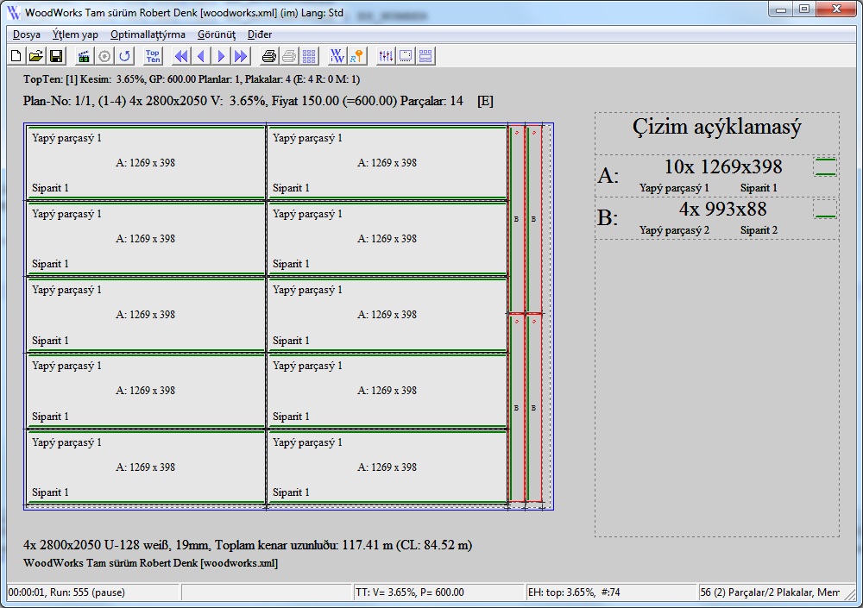Open the Optimallaþtýrma menu
This screenshot has height=608, width=863.
[x=148, y=34]
